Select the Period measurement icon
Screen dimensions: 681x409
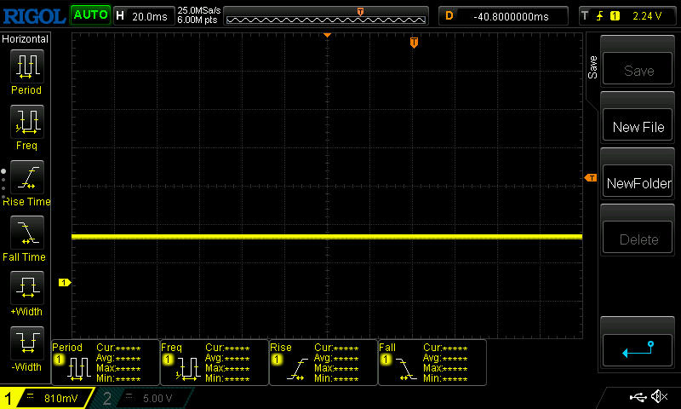point(26,72)
